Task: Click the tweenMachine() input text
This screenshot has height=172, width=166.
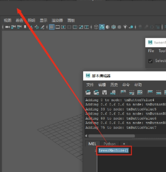Action: coord(114,150)
